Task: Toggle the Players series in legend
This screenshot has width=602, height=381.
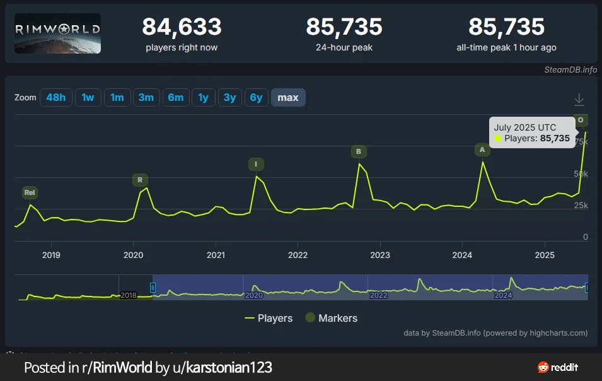Action: point(269,318)
